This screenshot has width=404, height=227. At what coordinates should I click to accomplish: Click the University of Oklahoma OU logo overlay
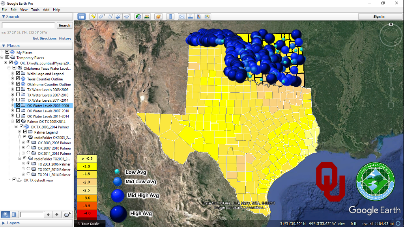[330, 181]
